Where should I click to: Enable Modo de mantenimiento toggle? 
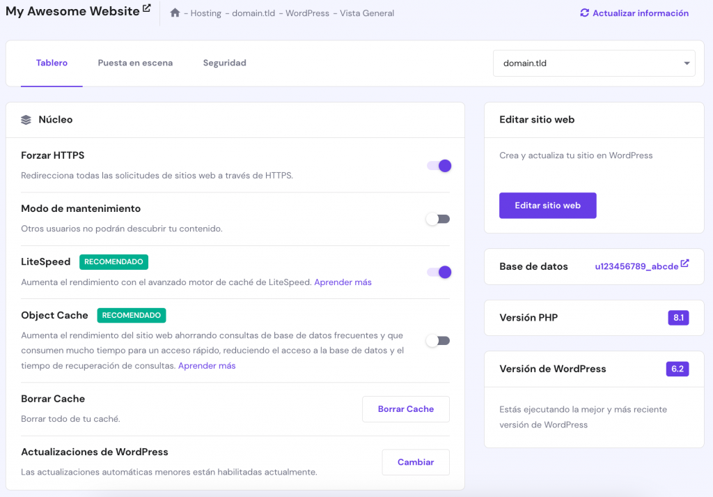[x=439, y=219]
